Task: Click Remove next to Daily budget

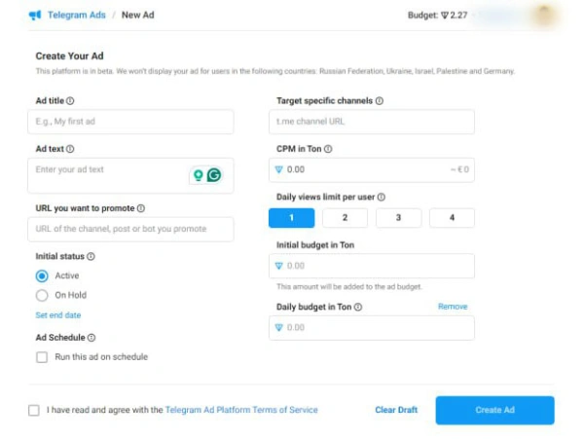Action: click(x=453, y=307)
